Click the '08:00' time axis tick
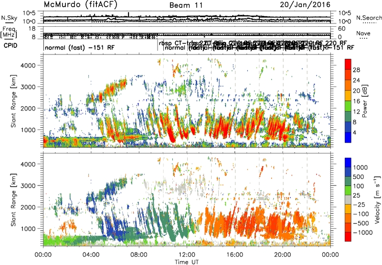Screen dimensions: 382x265 click(139, 255)
